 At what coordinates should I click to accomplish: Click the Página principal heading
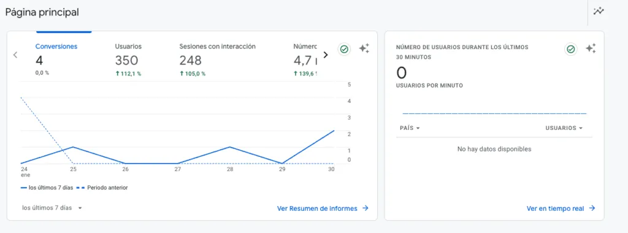42,12
